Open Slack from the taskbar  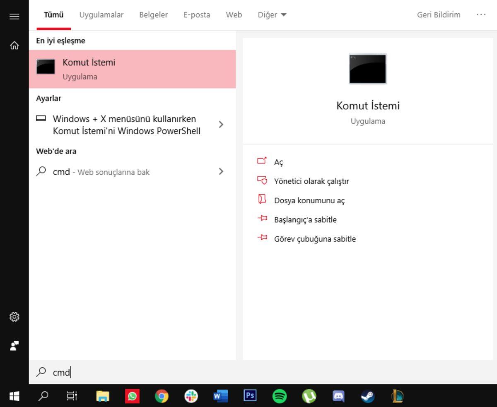tap(191, 396)
